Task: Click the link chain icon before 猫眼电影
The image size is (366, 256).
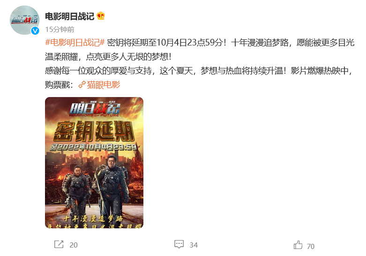Action: 82,84
